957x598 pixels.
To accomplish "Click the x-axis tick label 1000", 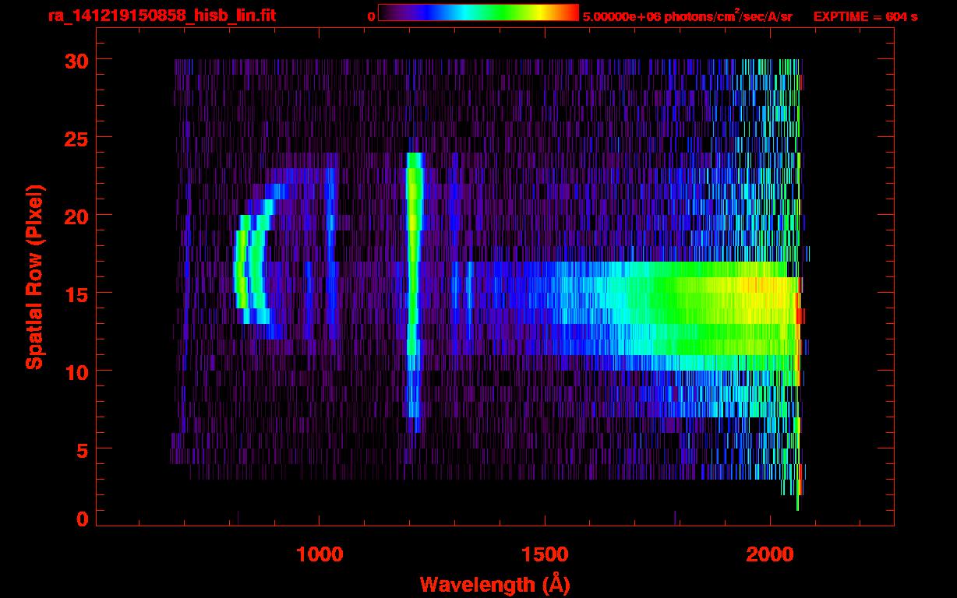I will click(x=320, y=554).
